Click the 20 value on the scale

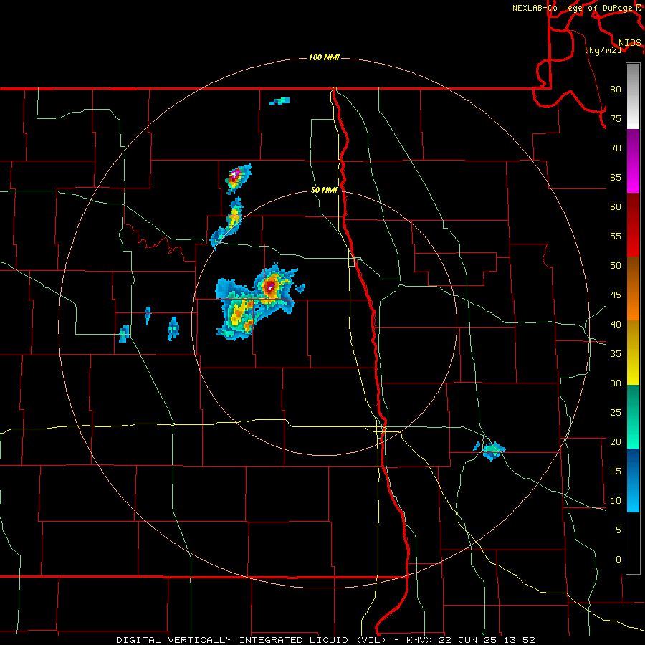(x=616, y=442)
